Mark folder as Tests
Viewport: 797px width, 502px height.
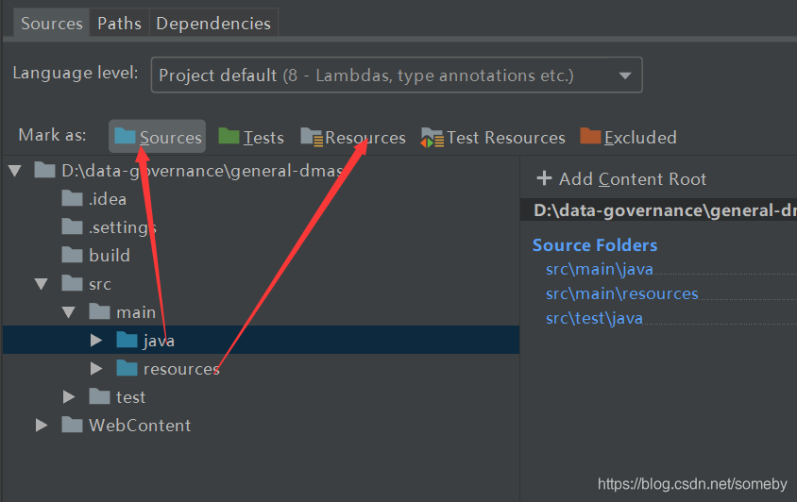click(251, 137)
